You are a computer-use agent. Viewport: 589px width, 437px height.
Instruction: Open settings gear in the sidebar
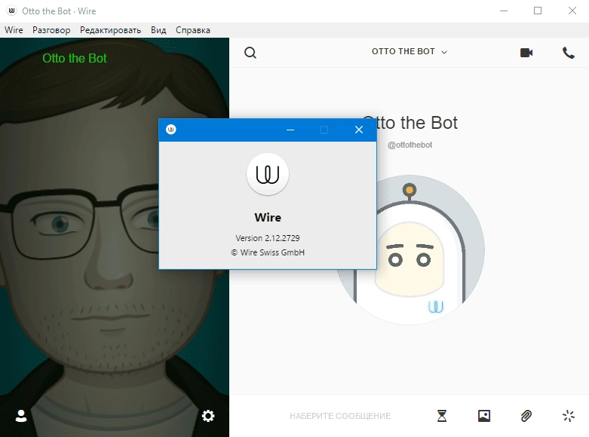[208, 416]
